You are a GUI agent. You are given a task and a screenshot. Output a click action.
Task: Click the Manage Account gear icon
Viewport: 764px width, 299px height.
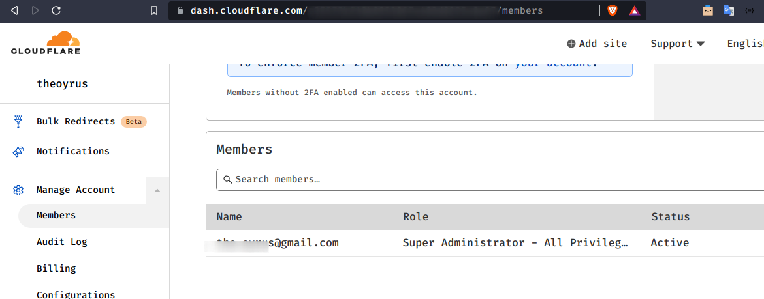coord(18,190)
